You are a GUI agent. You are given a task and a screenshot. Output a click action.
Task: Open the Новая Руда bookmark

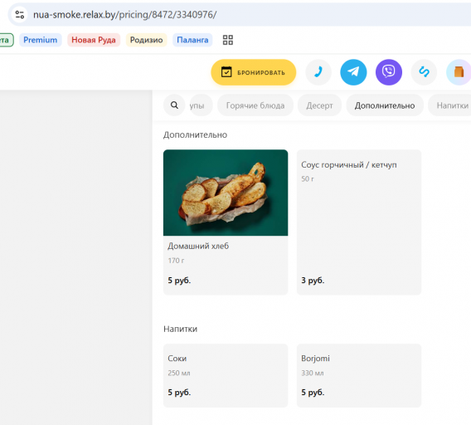pos(94,40)
